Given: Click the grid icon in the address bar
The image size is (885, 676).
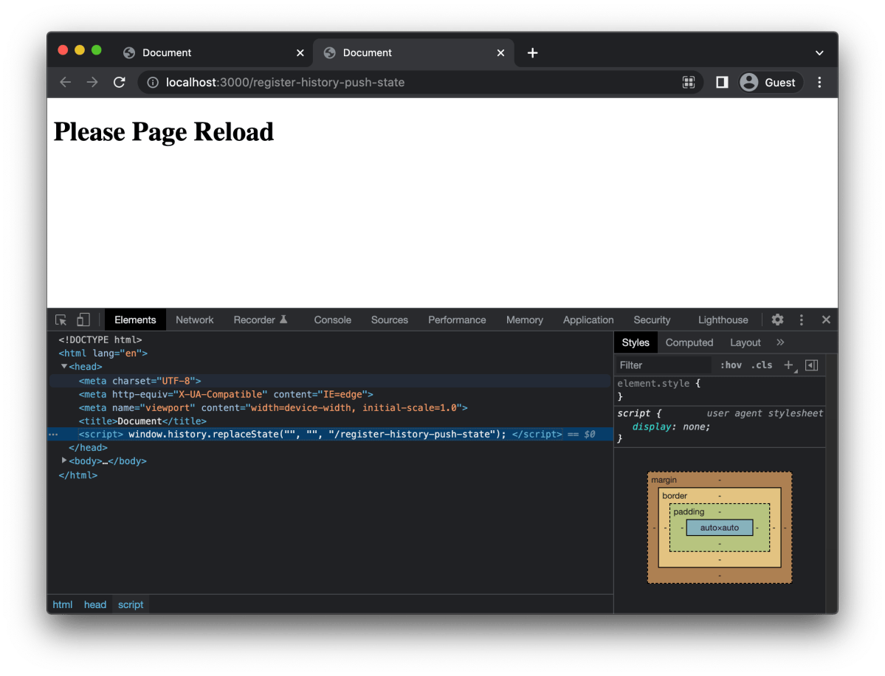Looking at the screenshot, I should coord(688,83).
